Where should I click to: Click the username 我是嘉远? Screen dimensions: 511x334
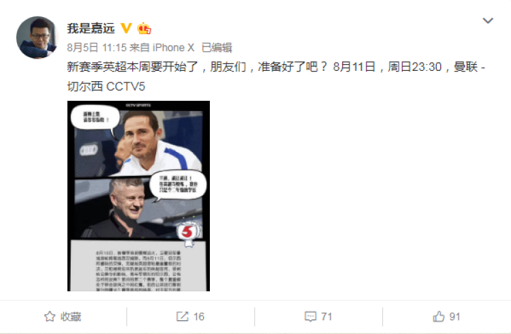click(91, 29)
